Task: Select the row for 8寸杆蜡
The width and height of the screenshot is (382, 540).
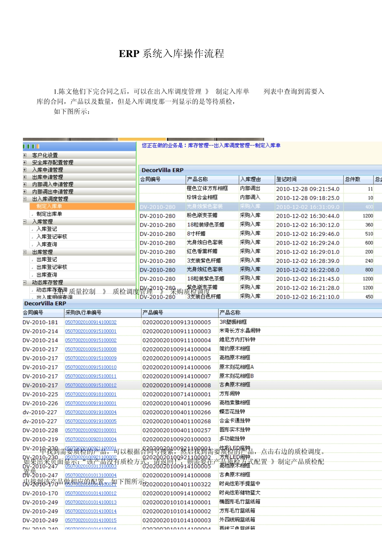Action: pyautogui.click(x=261, y=233)
